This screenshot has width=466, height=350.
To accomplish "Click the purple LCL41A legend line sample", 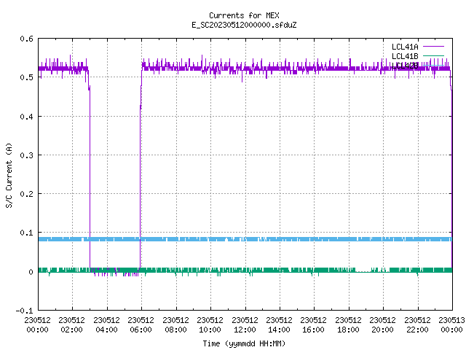I will [x=433, y=47].
